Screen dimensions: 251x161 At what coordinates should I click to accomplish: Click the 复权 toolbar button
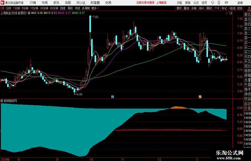179,8
